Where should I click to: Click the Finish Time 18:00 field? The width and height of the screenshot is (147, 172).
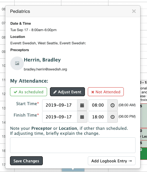coord(98,117)
